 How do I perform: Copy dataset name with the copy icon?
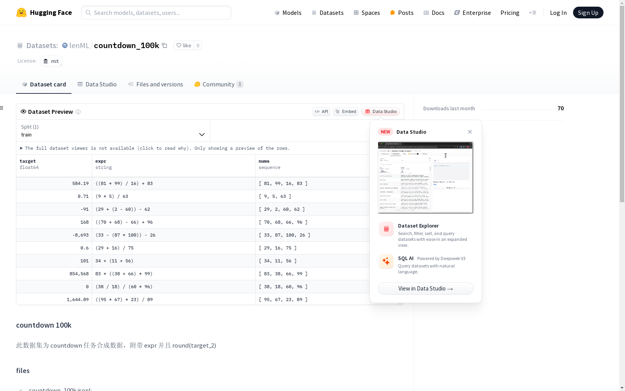[x=165, y=46]
